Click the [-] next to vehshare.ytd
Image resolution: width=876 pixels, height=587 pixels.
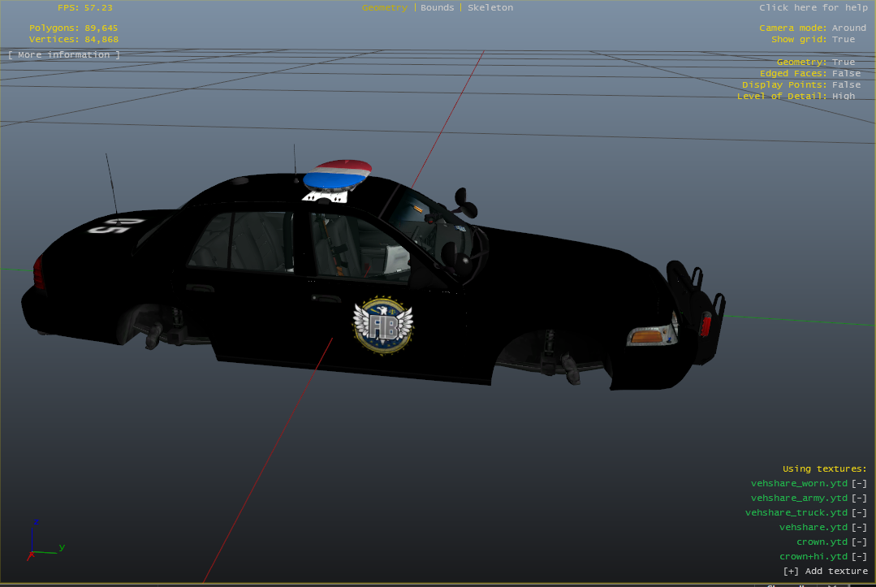point(859,528)
